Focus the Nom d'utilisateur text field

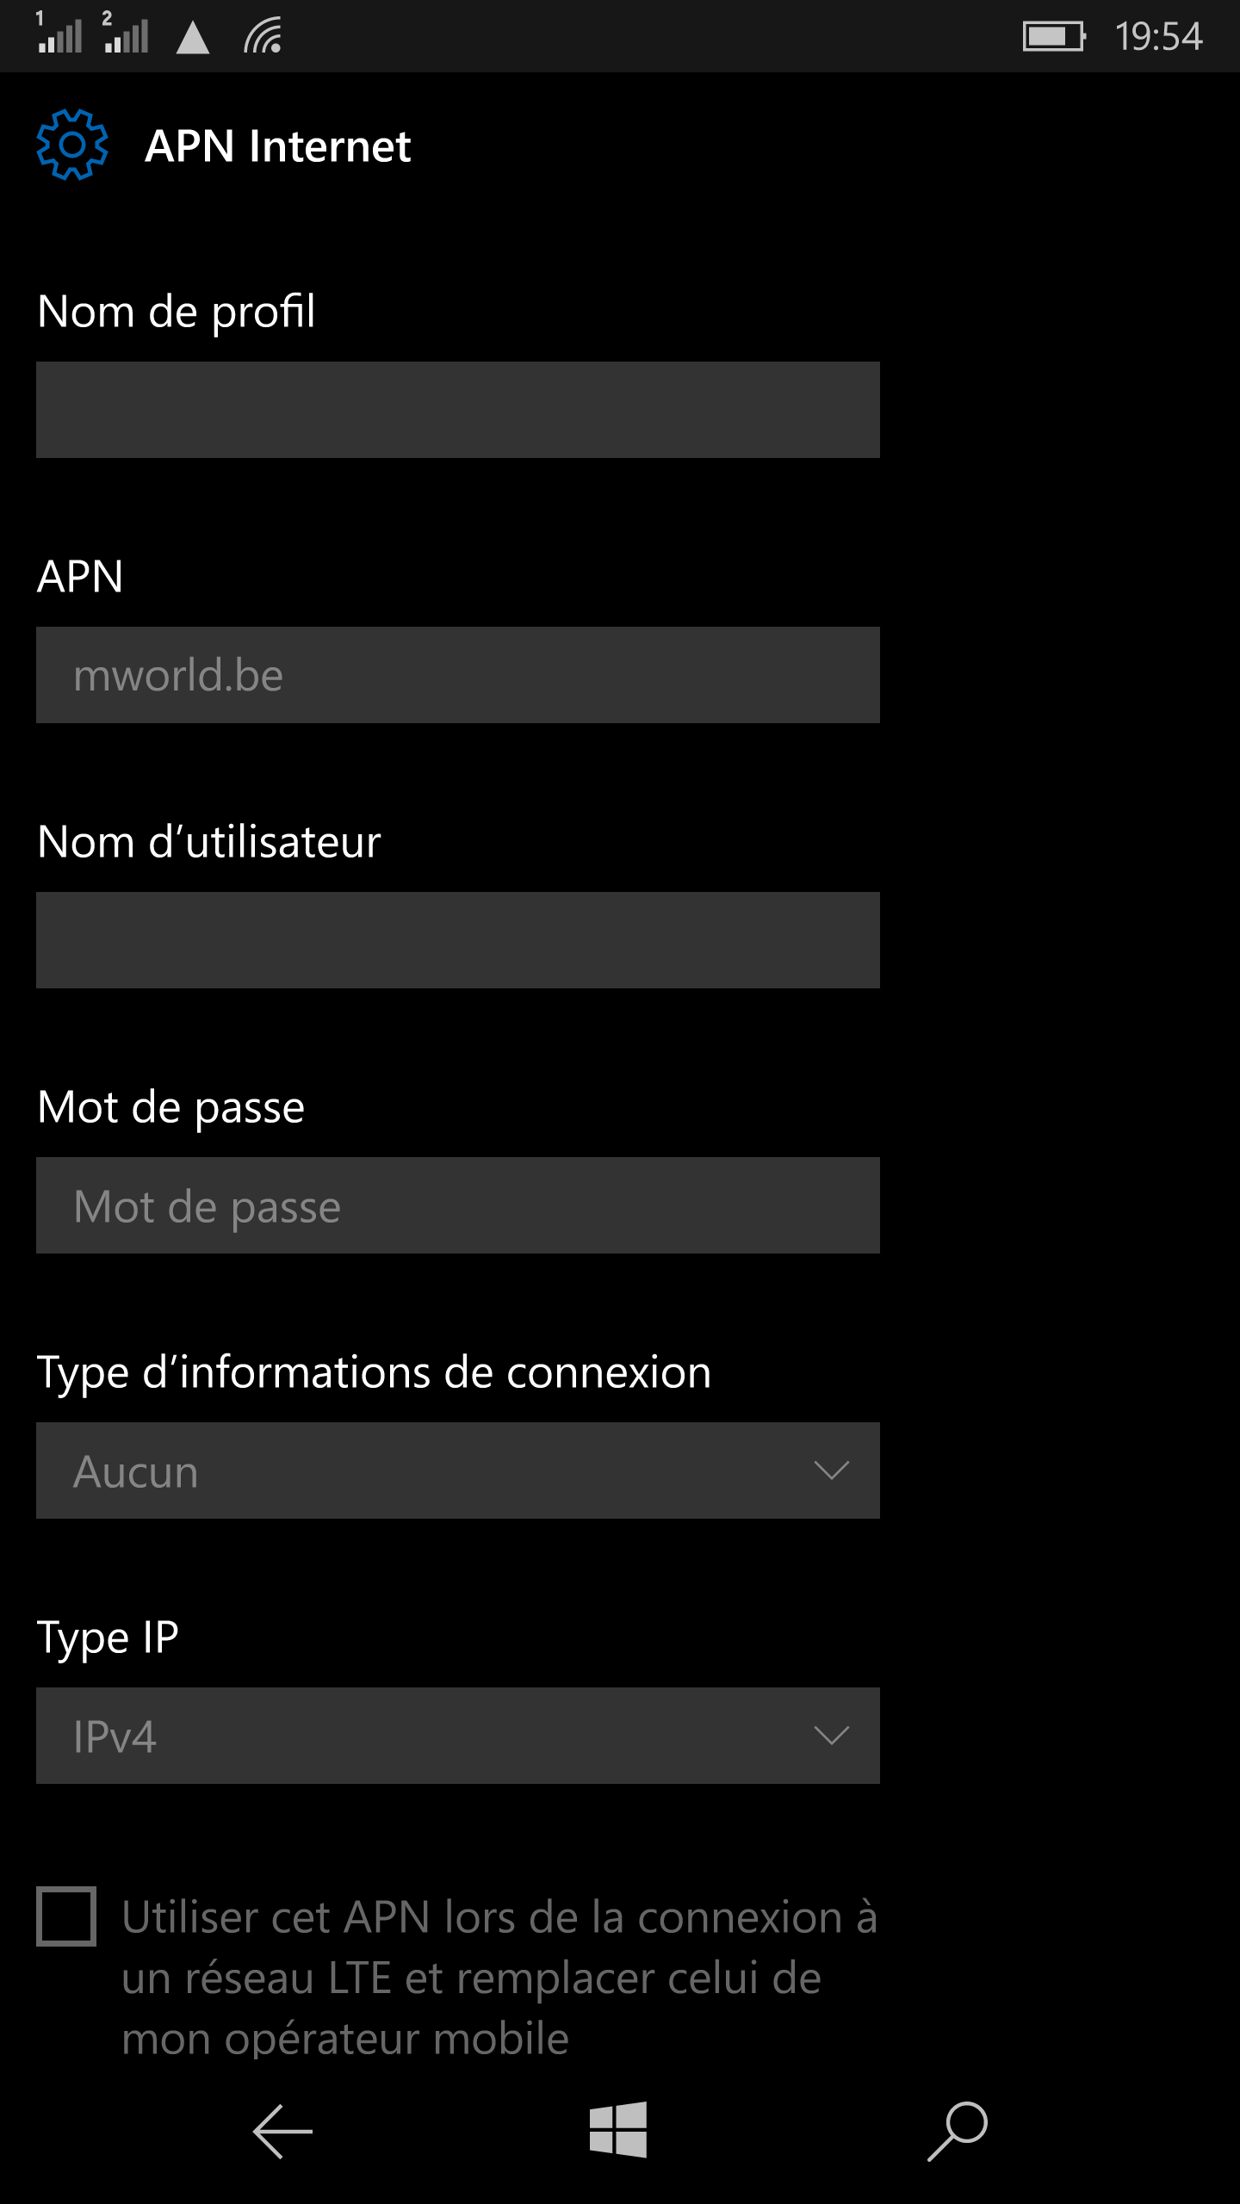click(x=457, y=940)
